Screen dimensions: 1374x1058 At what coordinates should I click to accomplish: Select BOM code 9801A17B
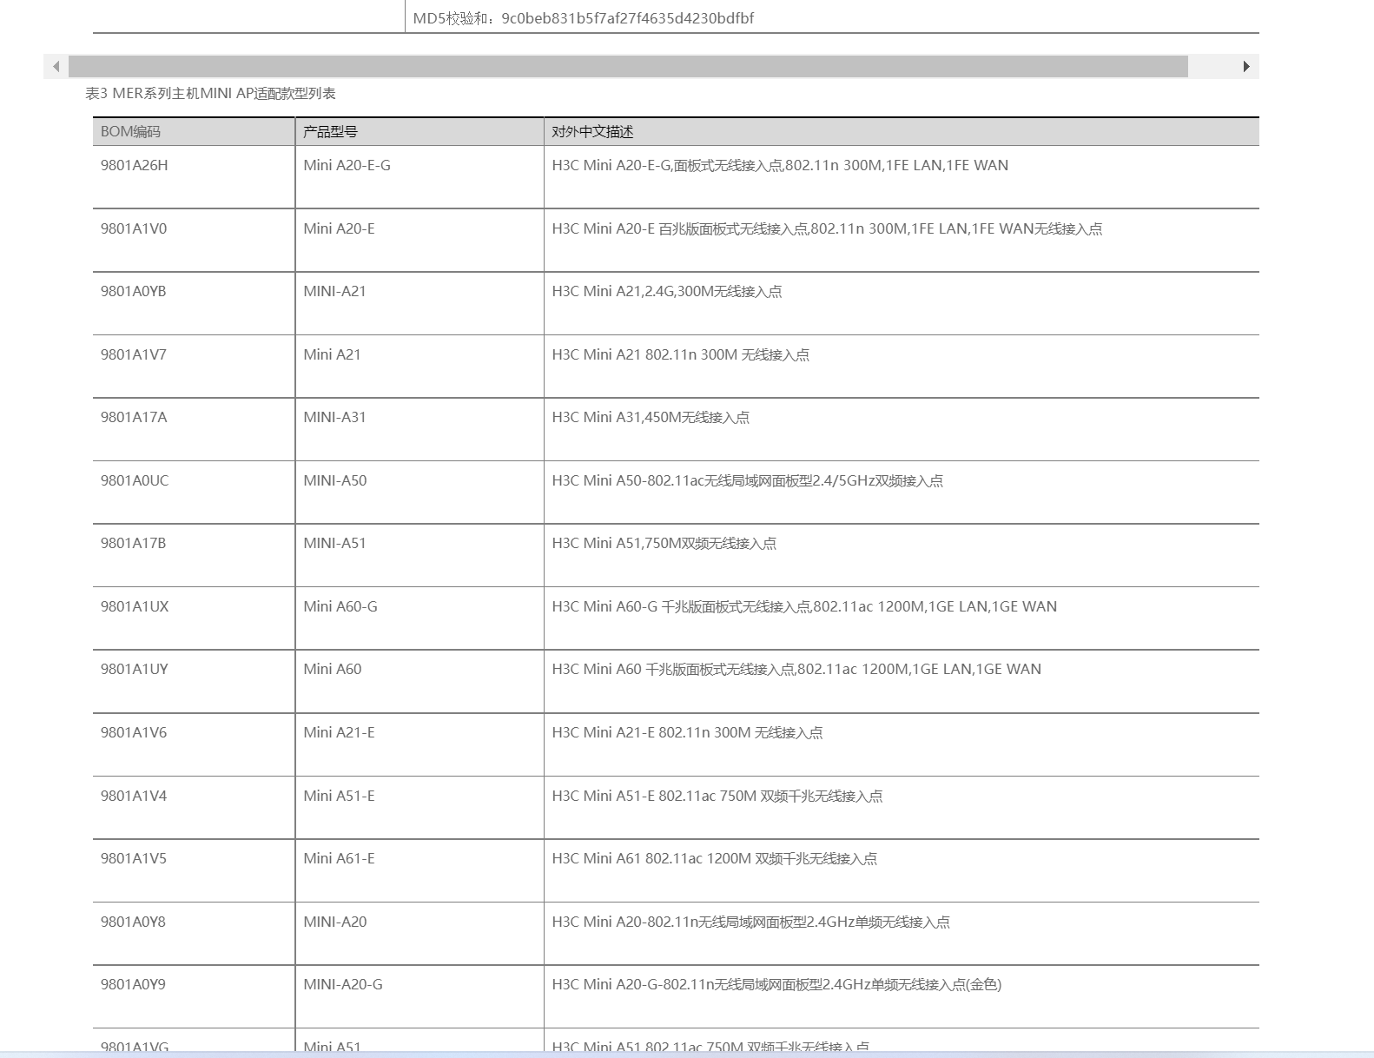tap(133, 543)
